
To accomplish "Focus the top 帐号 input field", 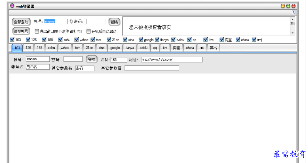I will pyautogui.click(x=56, y=21).
